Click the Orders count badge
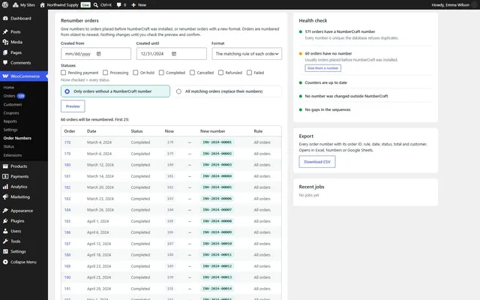The width and height of the screenshot is (480, 300). (21, 96)
